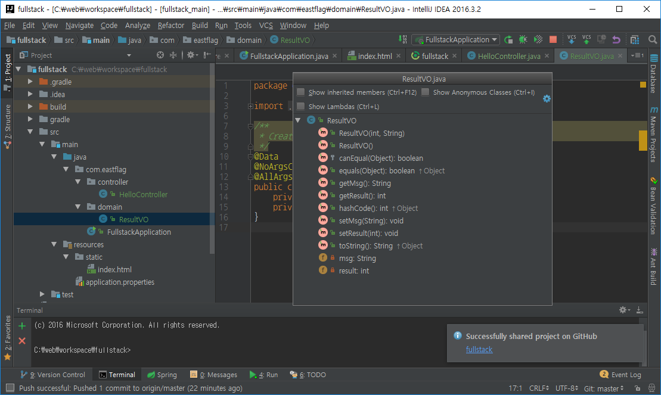The width and height of the screenshot is (661, 395).
Task: Open Project Structure icon in toolbar
Action: [x=635, y=40]
